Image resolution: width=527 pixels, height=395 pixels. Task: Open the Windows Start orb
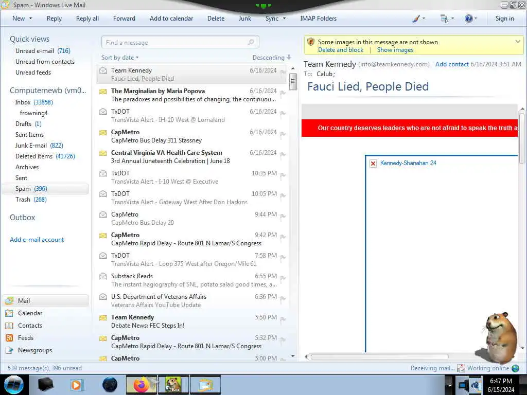[14, 385]
